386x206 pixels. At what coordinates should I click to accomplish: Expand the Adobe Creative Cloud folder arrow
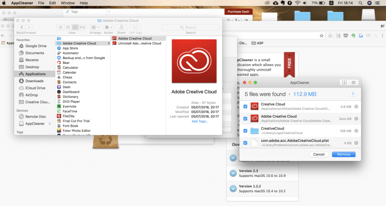[x=109, y=43]
